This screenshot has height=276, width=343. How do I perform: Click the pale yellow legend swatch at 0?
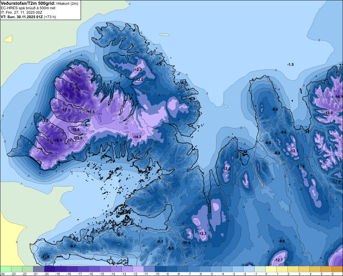click(x=271, y=269)
